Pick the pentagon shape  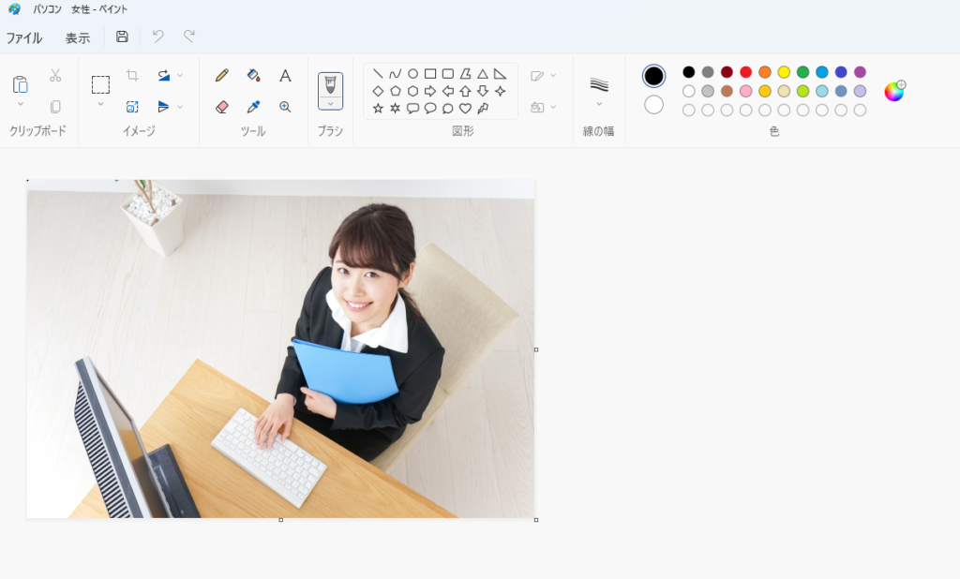coord(396,91)
